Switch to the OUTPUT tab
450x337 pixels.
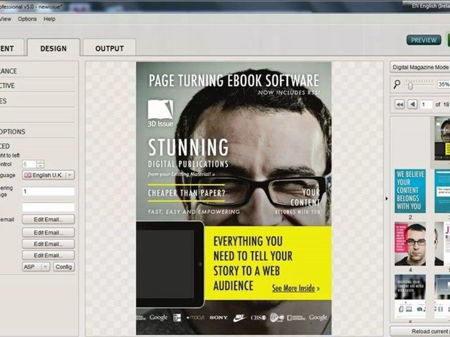pyautogui.click(x=109, y=48)
